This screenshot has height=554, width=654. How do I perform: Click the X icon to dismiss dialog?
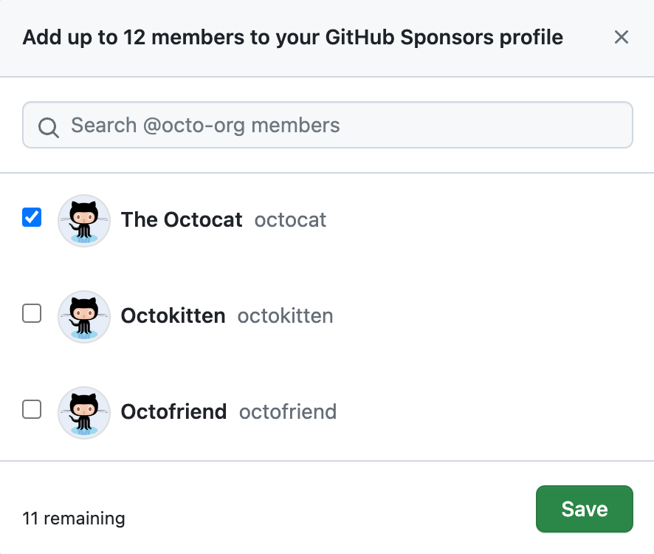point(621,37)
